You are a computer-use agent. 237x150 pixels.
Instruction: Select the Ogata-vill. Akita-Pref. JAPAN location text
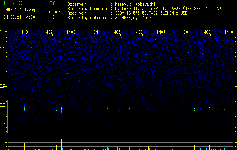tap(168, 9)
